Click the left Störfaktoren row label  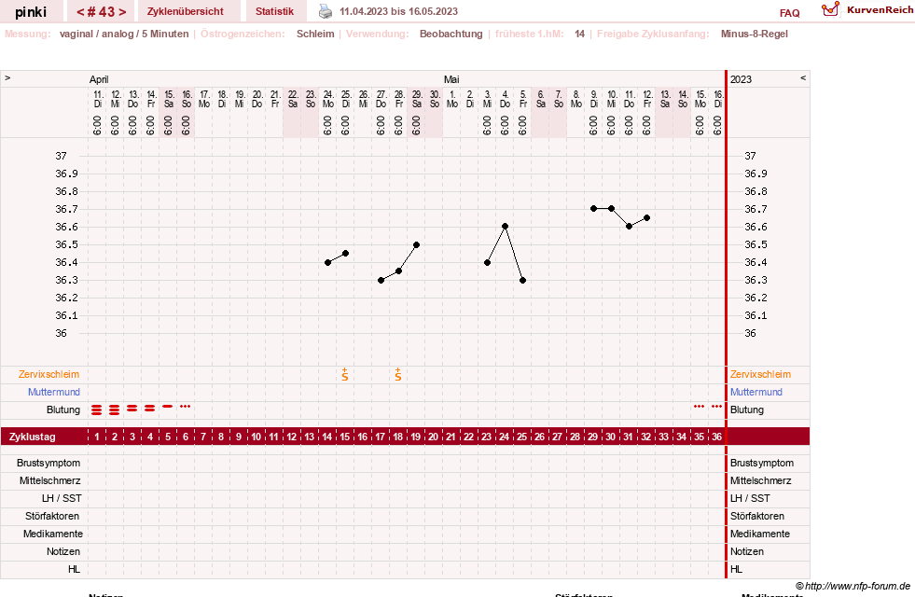click(52, 516)
